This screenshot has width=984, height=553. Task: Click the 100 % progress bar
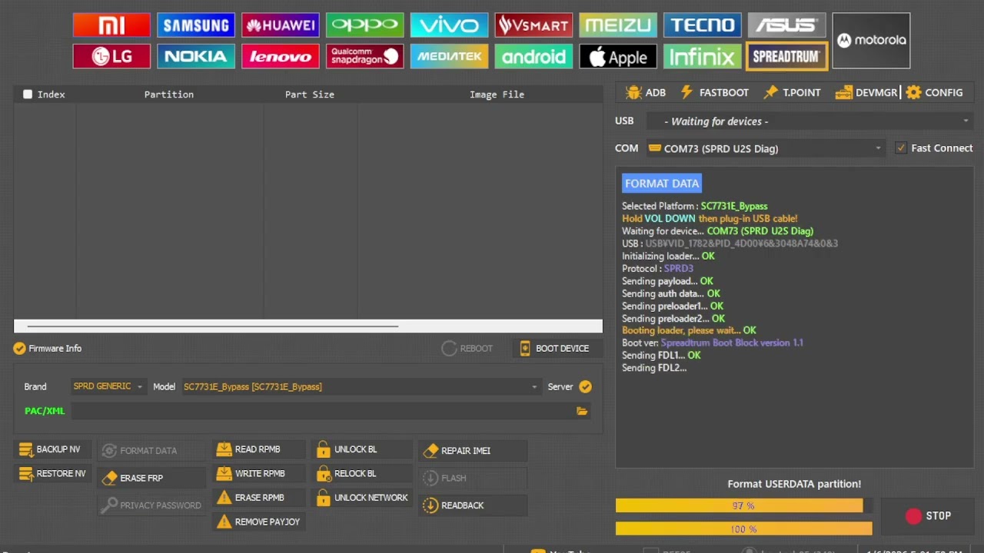(743, 528)
